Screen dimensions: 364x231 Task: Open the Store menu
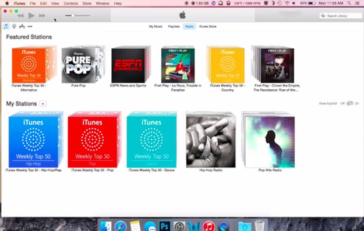click(x=87, y=3)
